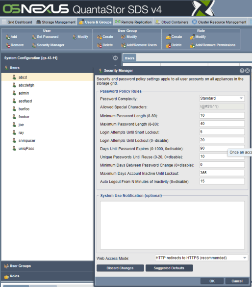Select user foobar
The height and width of the screenshot is (287, 252).
click(48, 117)
